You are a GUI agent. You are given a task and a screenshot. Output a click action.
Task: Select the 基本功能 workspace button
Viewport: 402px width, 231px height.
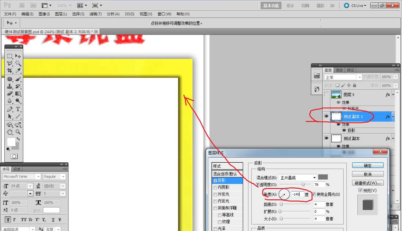point(271,6)
